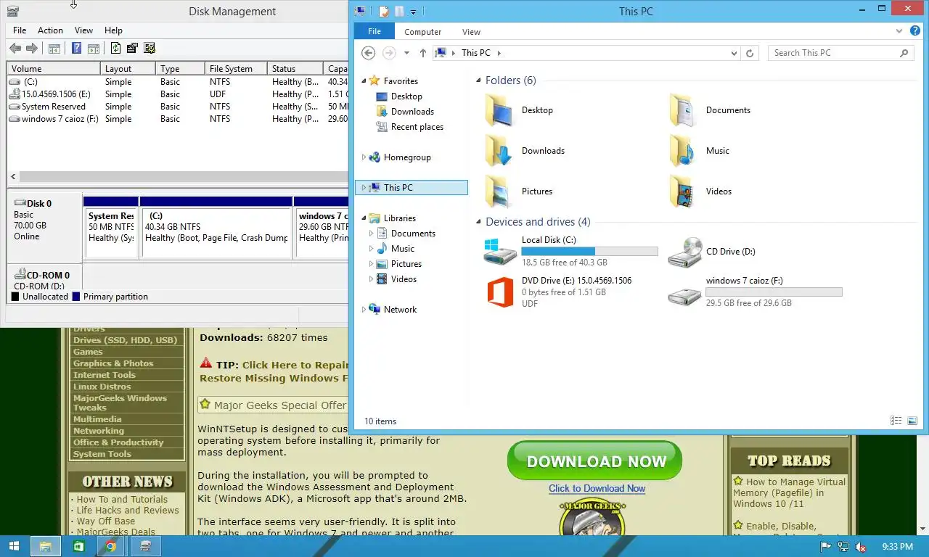This screenshot has width=929, height=557.
Task: Expand This PC node in navigation pane
Action: [x=364, y=188]
